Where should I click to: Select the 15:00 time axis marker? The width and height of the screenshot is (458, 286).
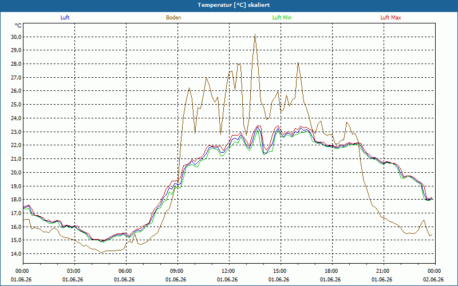(x=281, y=271)
